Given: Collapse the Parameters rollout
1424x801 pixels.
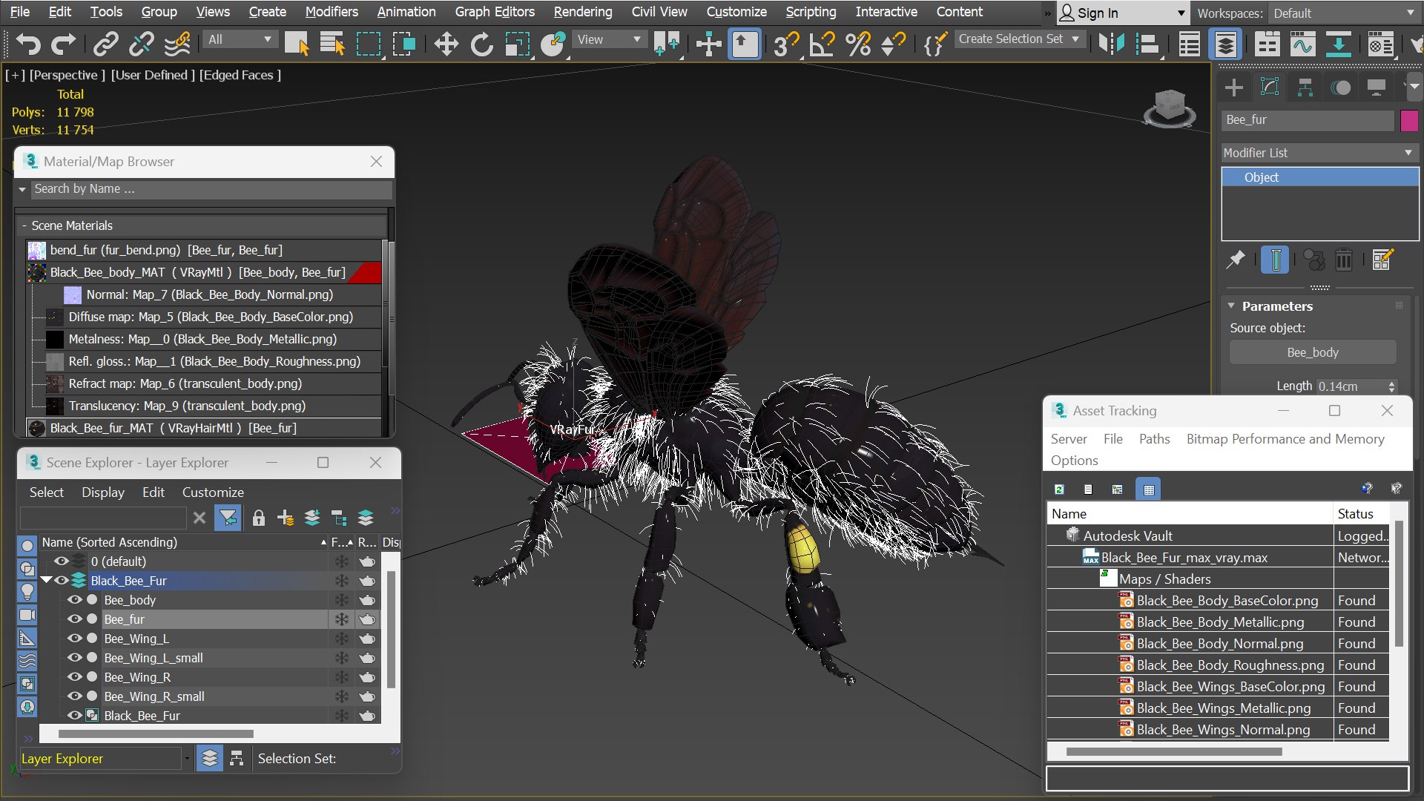Looking at the screenshot, I should [1231, 306].
